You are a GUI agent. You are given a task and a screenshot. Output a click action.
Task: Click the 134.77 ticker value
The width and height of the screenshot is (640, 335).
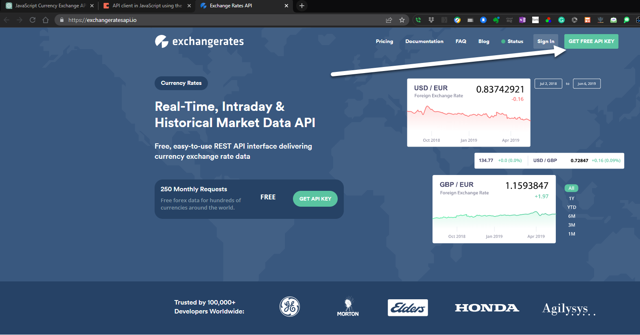(486, 161)
